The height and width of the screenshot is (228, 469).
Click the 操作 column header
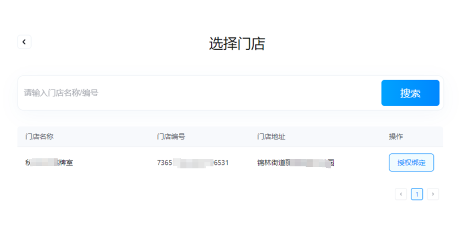pyautogui.click(x=396, y=137)
